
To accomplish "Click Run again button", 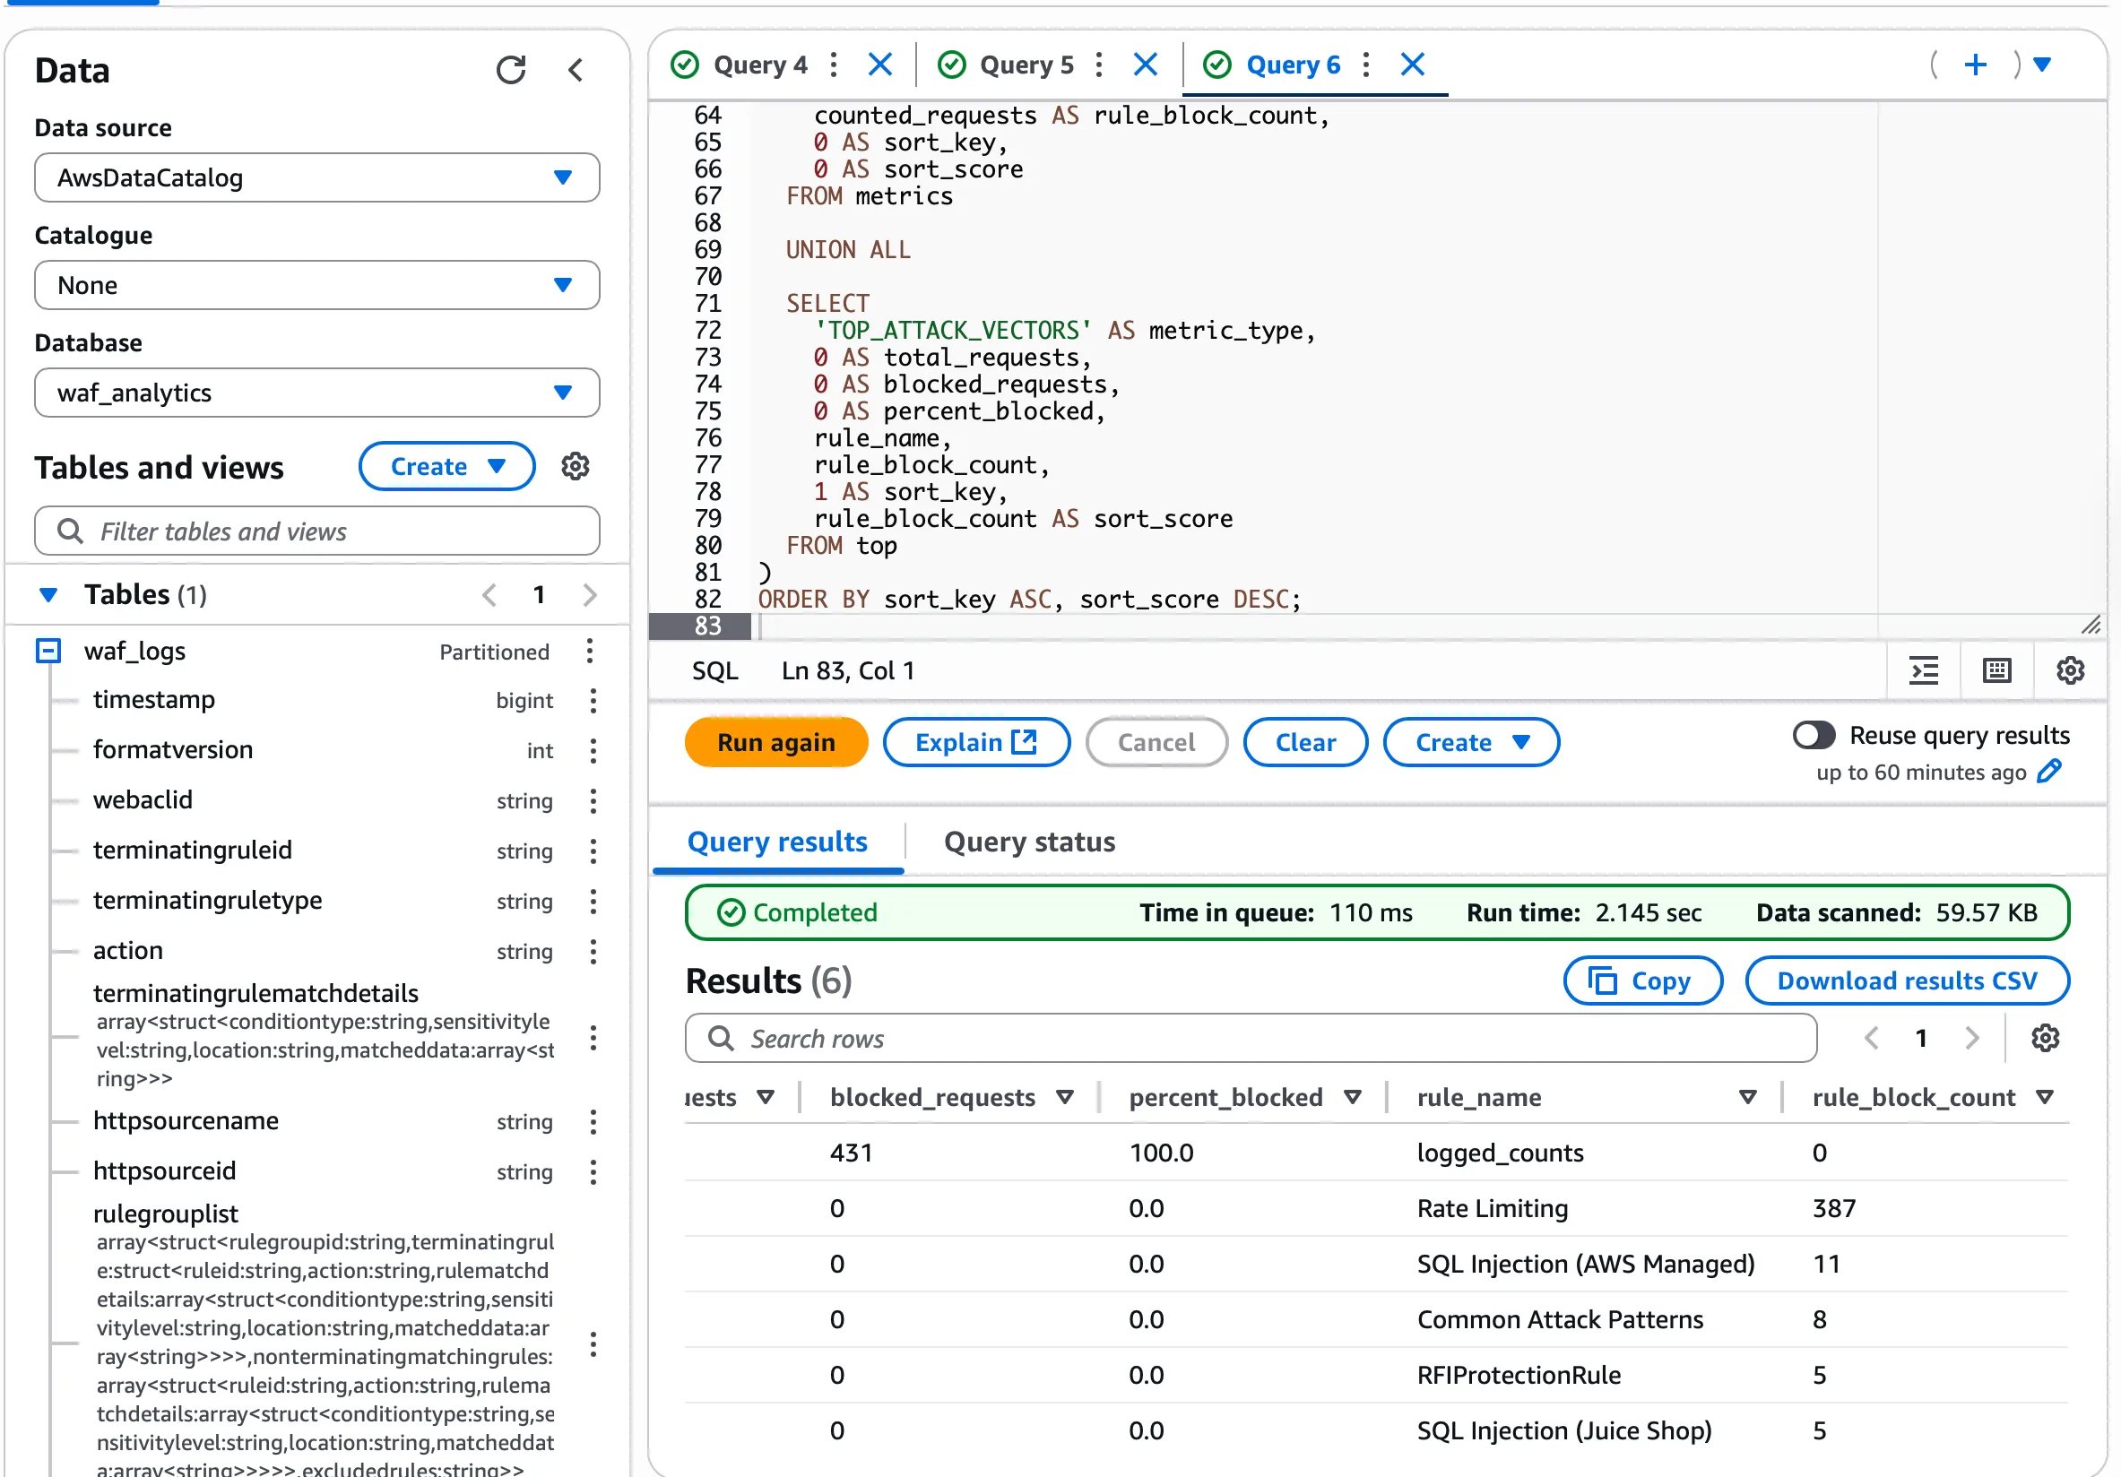I will point(776,742).
